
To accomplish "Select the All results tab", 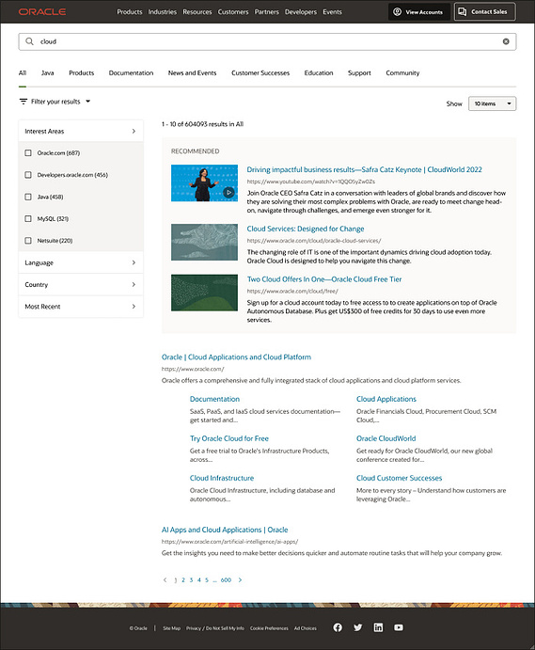I will pyautogui.click(x=23, y=73).
